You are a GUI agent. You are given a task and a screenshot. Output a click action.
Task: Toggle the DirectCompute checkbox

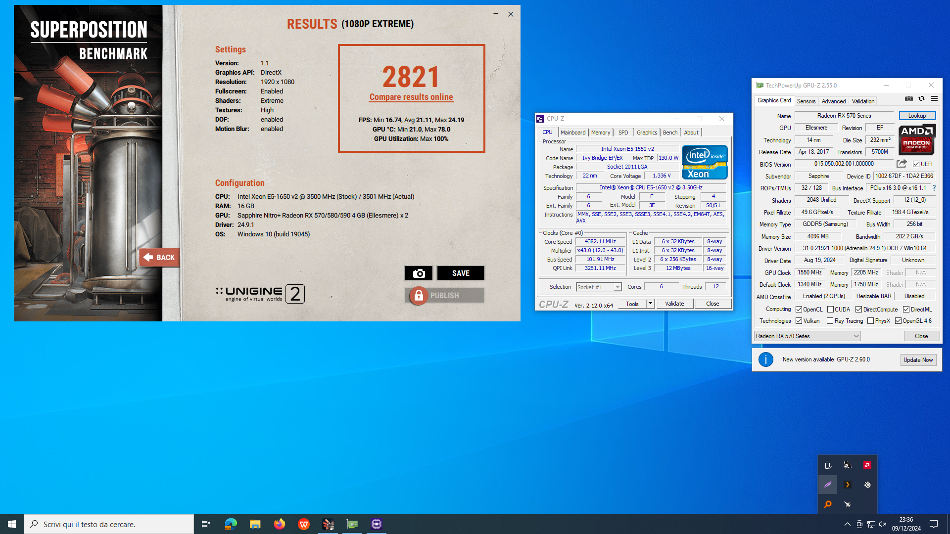[x=858, y=310]
